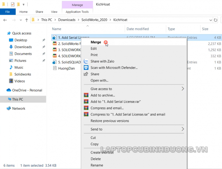
Task: Sort by Size column header
Action: tap(205, 29)
